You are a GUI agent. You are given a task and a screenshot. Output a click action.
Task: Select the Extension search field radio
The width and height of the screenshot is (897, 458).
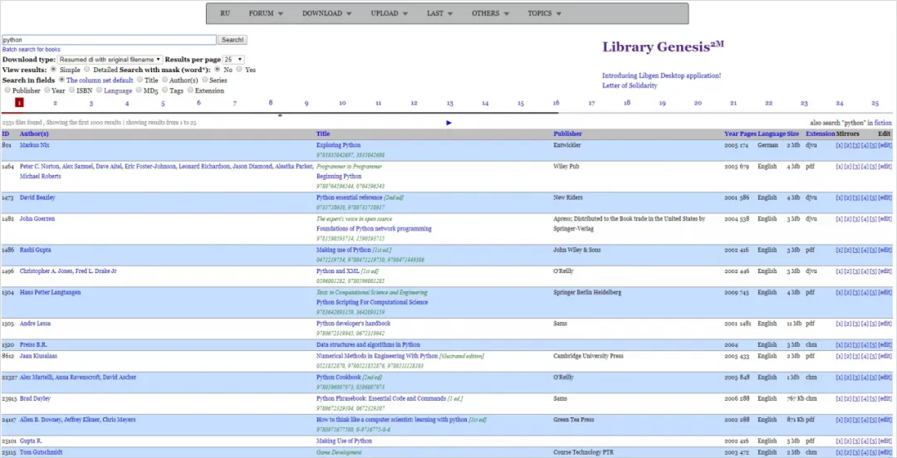click(190, 90)
